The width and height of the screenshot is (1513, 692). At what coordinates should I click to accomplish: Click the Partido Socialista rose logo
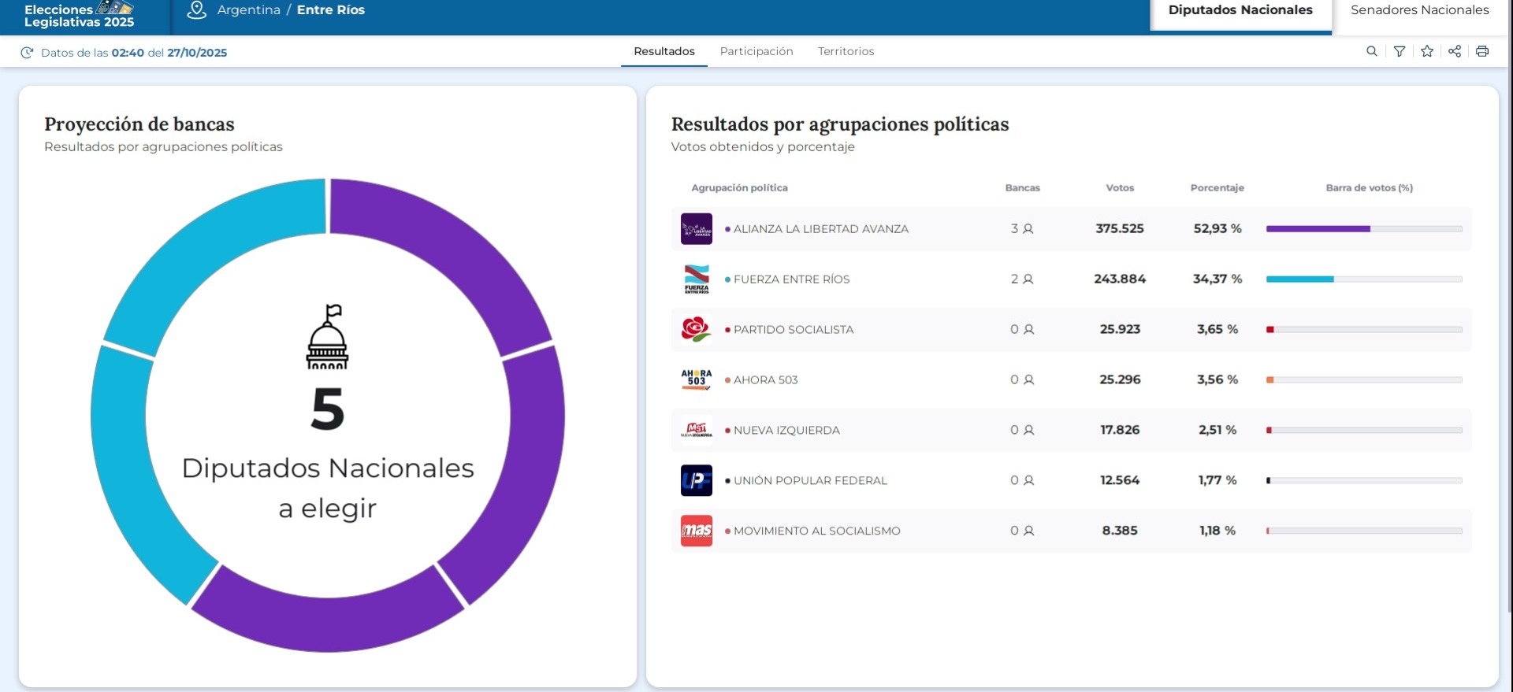[696, 329]
